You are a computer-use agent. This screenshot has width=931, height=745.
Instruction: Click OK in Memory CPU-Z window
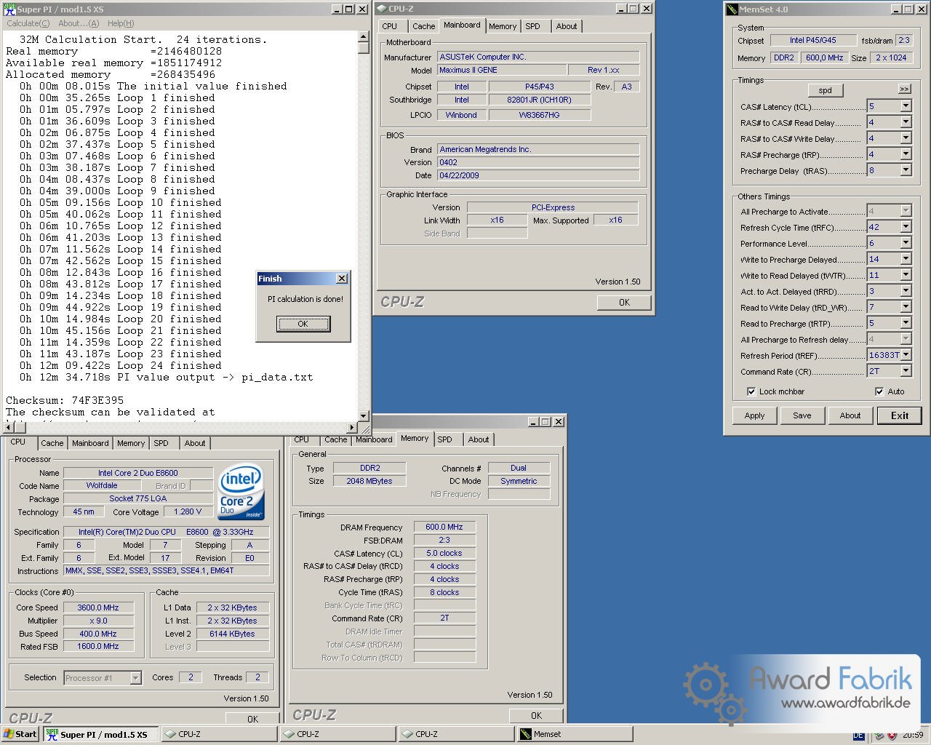tap(536, 715)
